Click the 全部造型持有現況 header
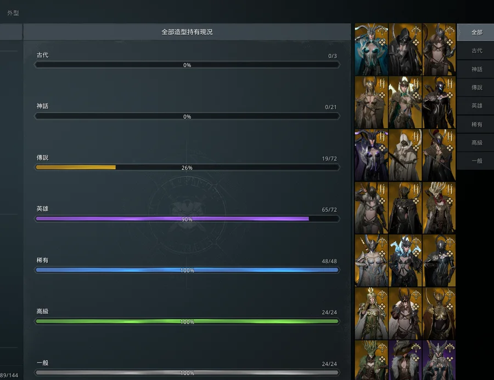Image resolution: width=494 pixels, height=380 pixels. pyautogui.click(x=187, y=32)
